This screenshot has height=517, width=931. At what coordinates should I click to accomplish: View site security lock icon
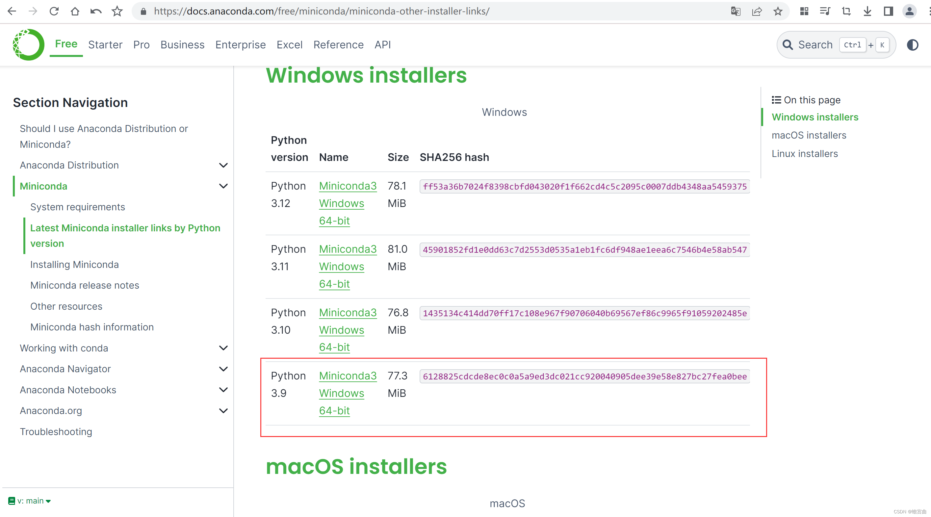point(143,11)
